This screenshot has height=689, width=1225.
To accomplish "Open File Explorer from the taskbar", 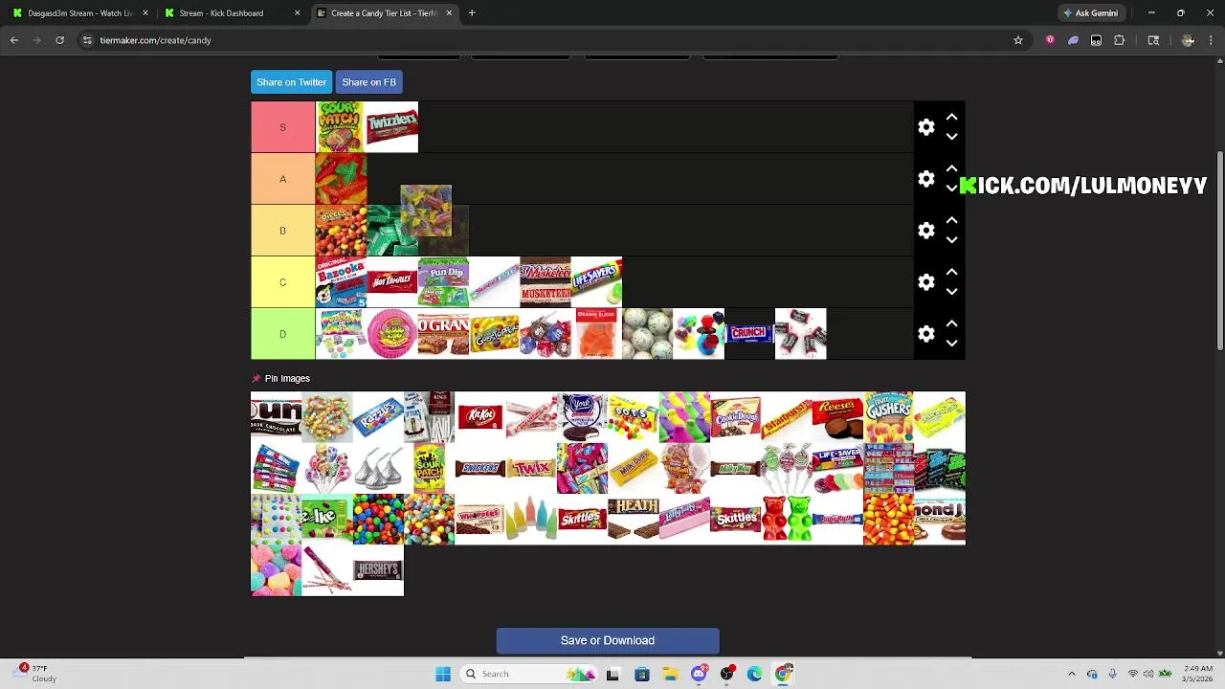I will tap(670, 674).
